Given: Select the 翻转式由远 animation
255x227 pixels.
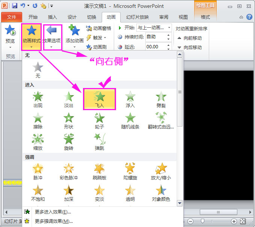Looking at the screenshot, I should (x=161, y=121).
